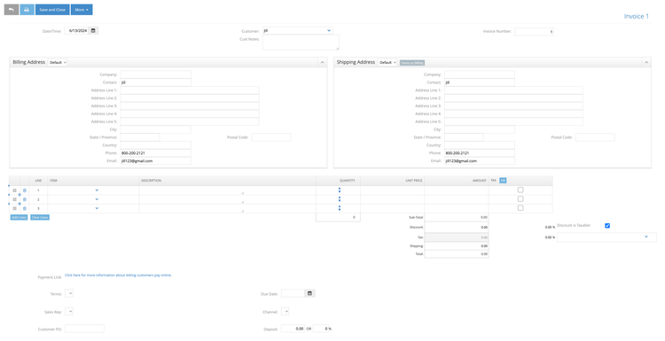
Task: Click the Customer PO field
Action: [84, 329]
